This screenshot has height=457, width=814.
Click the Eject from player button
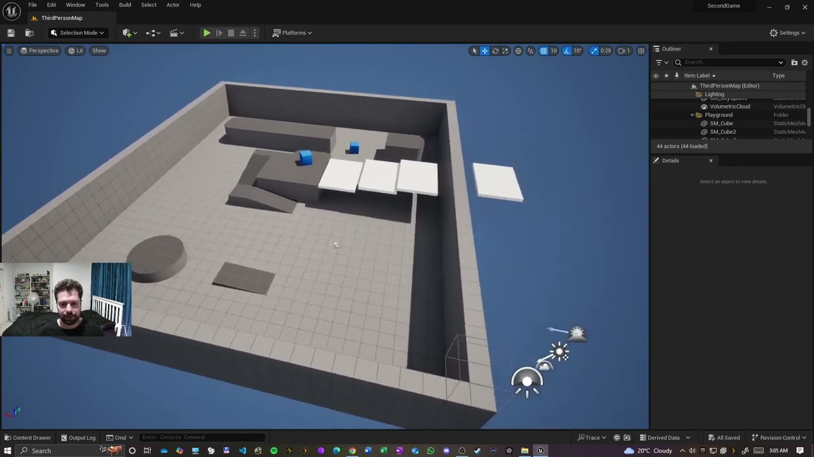click(243, 33)
